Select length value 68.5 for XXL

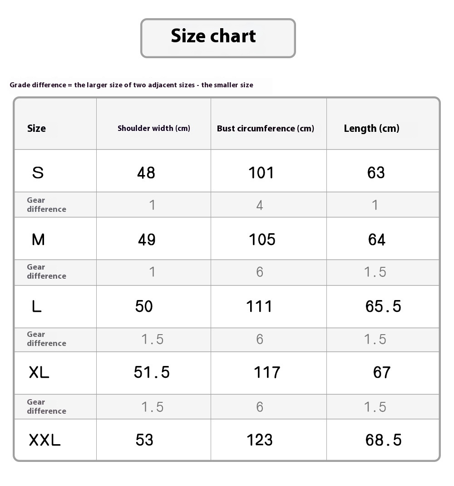point(383,440)
